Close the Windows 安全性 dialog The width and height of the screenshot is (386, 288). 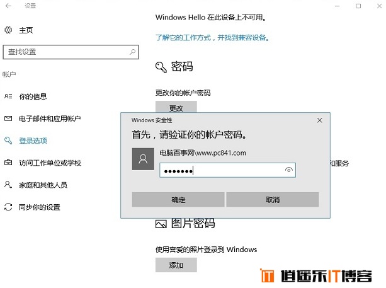[x=319, y=120]
